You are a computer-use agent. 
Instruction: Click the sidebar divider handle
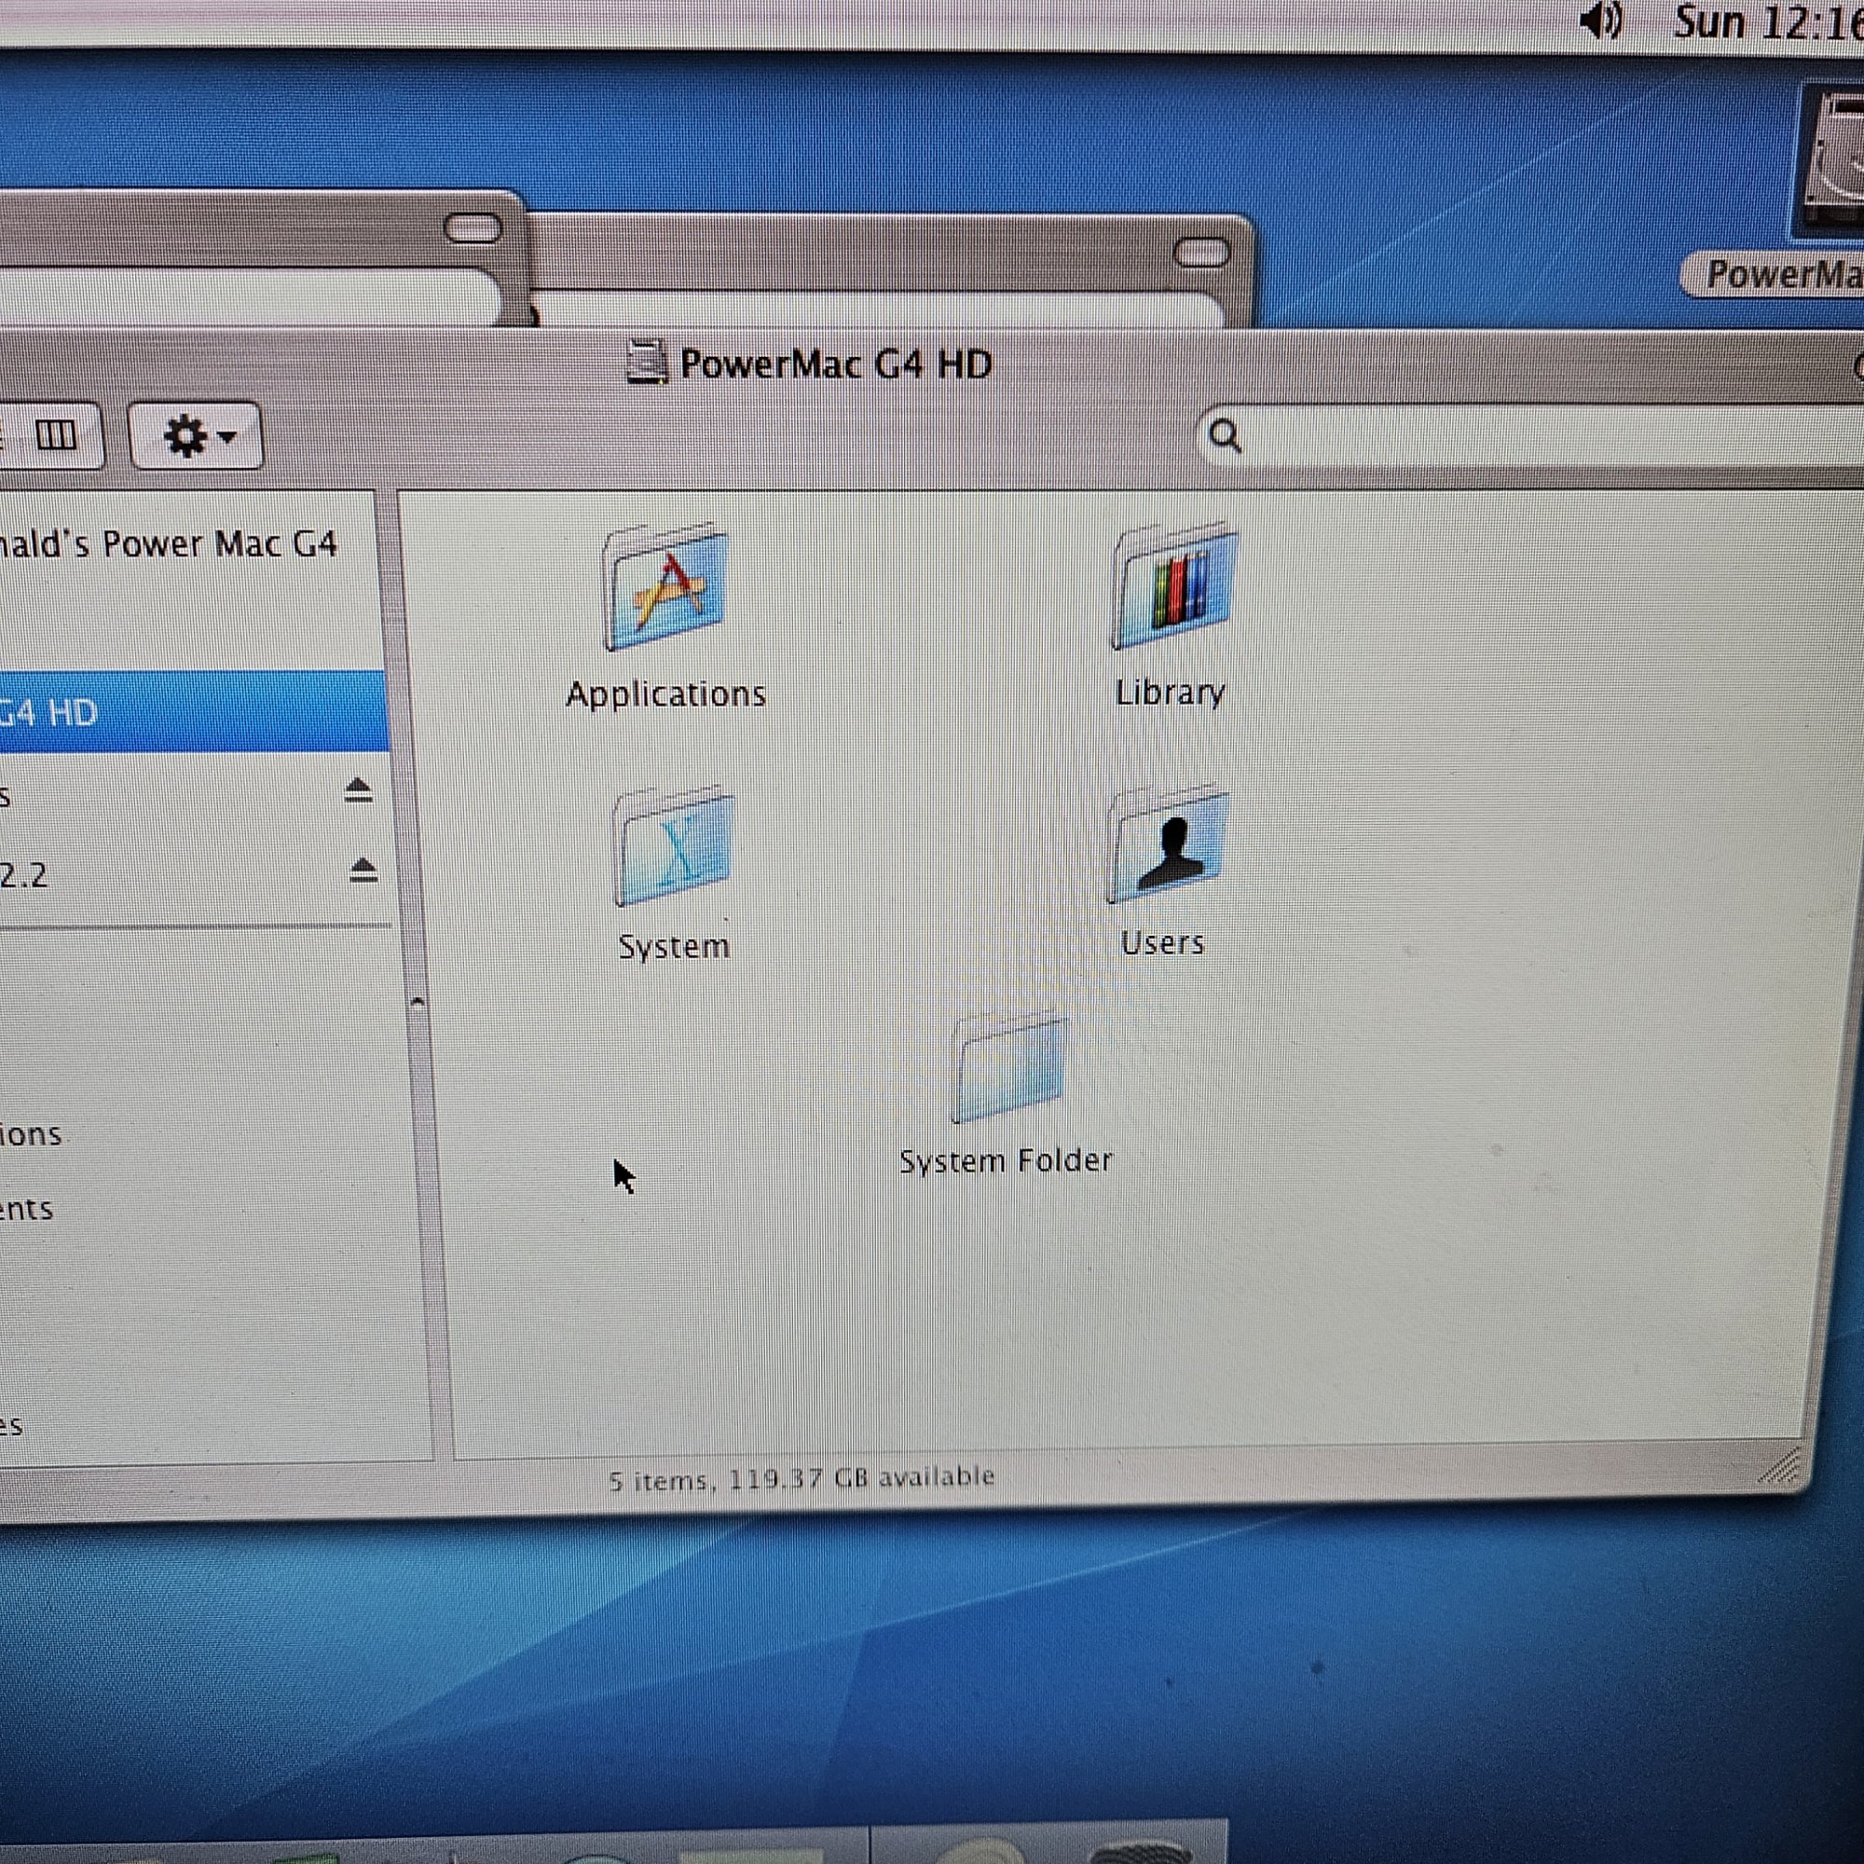417,1002
